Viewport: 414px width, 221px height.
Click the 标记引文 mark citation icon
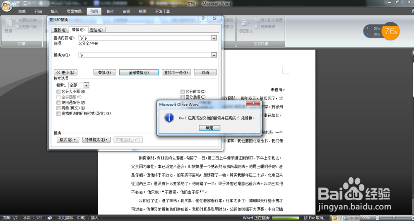pyautogui.click(x=245, y=23)
